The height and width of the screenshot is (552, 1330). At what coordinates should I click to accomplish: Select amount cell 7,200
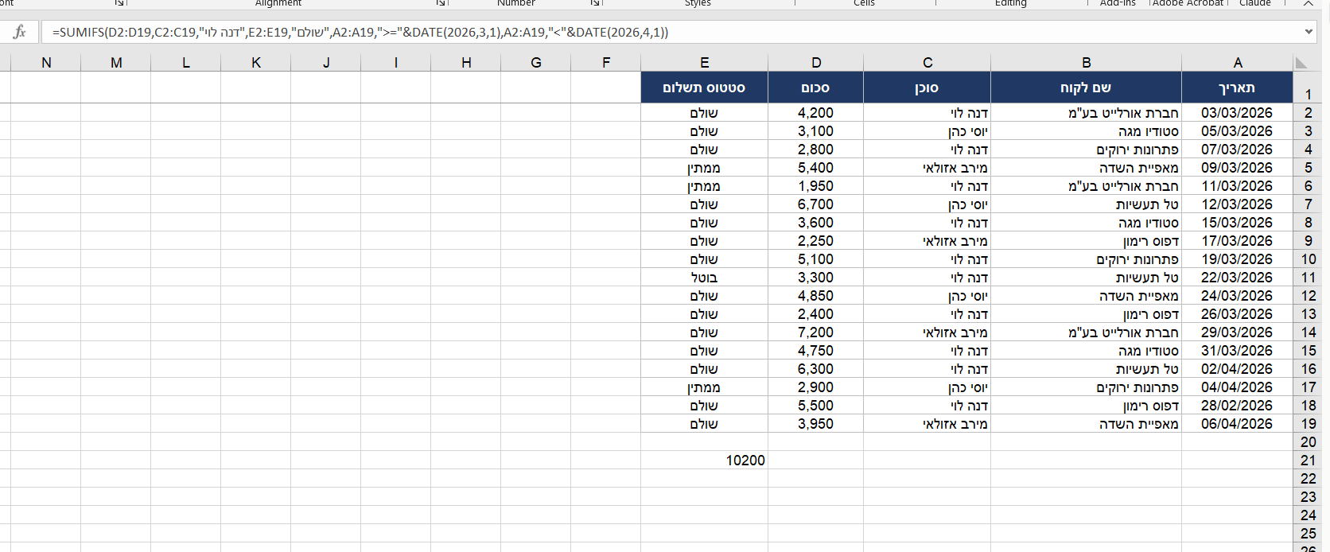pyautogui.click(x=816, y=332)
